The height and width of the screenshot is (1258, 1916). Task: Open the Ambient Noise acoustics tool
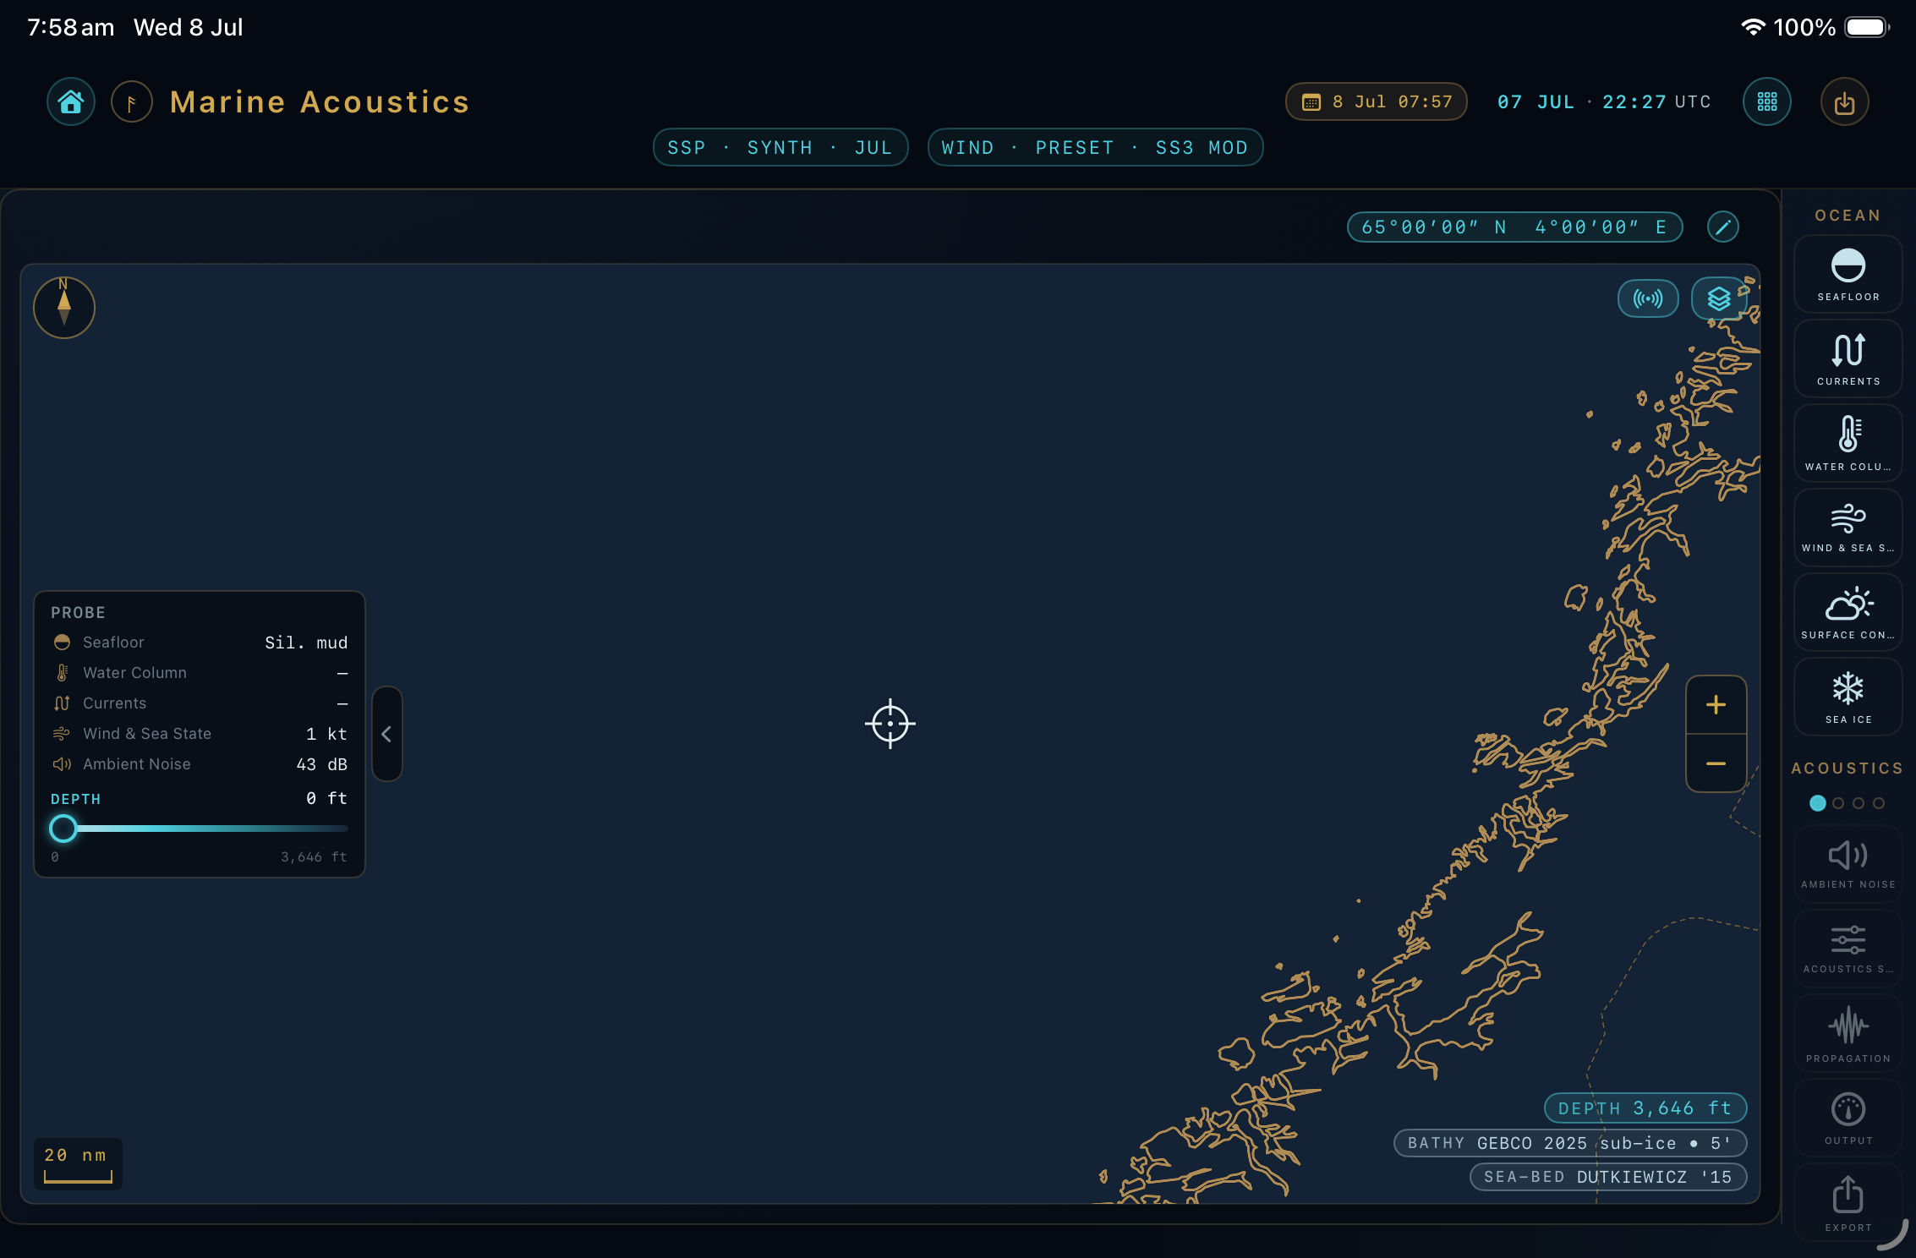(1848, 864)
